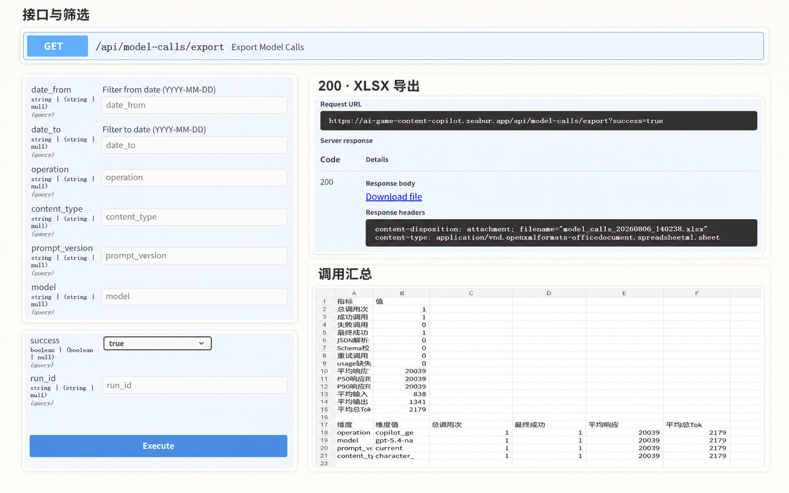
Task: Click the 接口与筛选 heading
Action: (x=56, y=15)
